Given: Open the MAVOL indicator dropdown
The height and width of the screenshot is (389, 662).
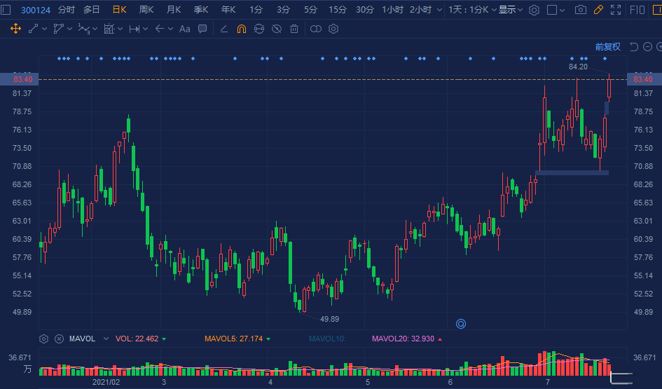Looking at the screenshot, I should point(106,339).
